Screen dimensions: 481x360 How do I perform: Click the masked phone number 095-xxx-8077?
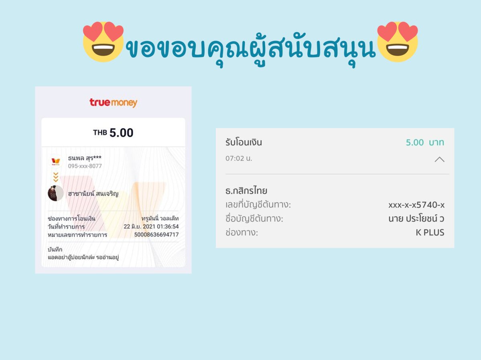pos(85,166)
